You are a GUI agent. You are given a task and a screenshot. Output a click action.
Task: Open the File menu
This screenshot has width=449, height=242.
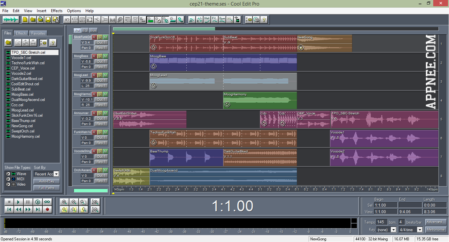tap(5, 11)
